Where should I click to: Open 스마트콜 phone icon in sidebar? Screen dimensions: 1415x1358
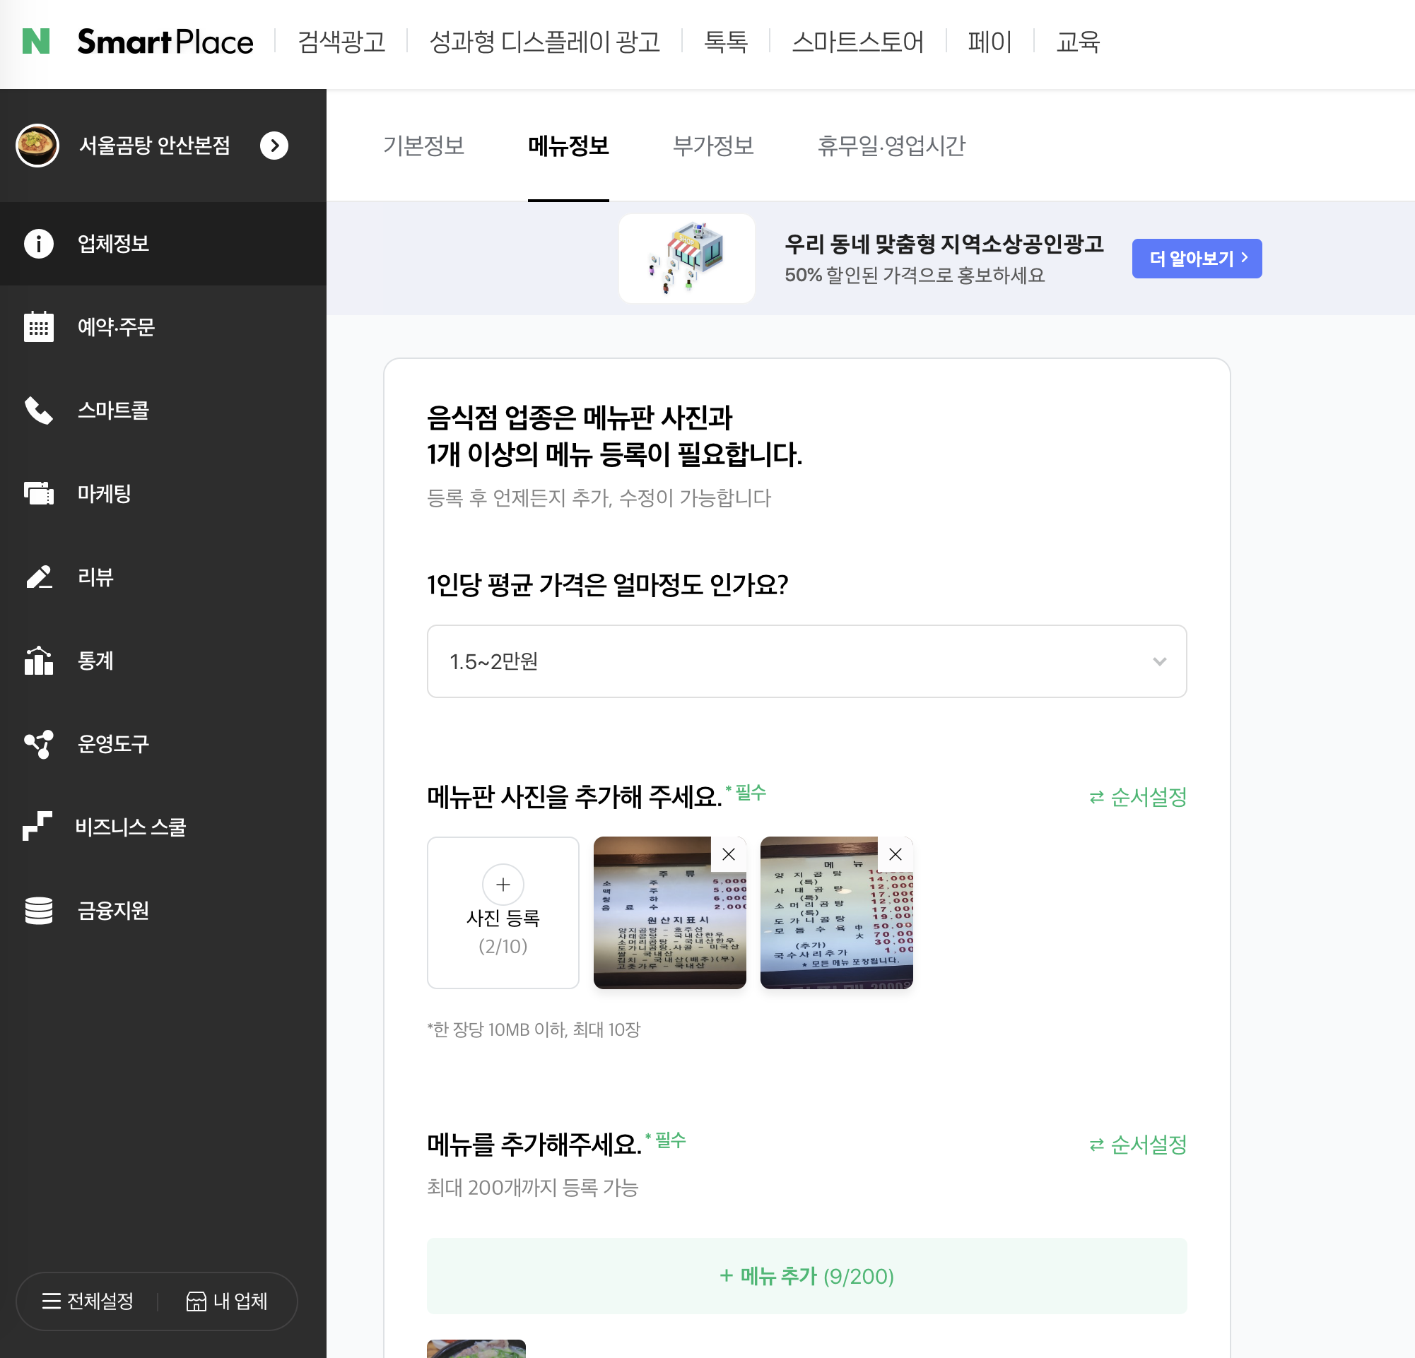click(x=38, y=410)
